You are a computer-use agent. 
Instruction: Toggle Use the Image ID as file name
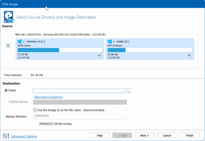click(x=35, y=110)
